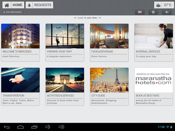
Task: Tap Android home outline button
Action: coord(21,127)
